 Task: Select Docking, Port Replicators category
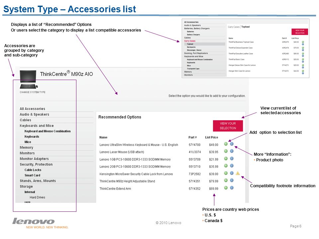[196, 53]
